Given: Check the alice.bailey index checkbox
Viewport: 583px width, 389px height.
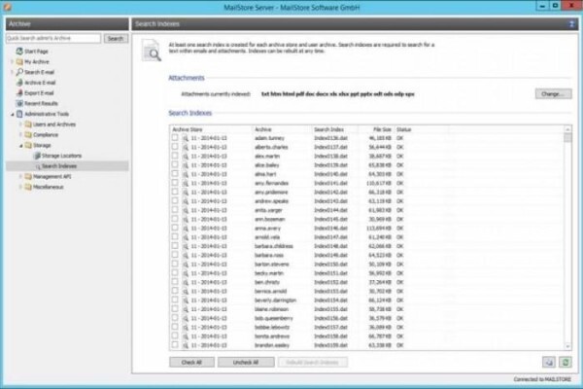Looking at the screenshot, I should (175, 165).
